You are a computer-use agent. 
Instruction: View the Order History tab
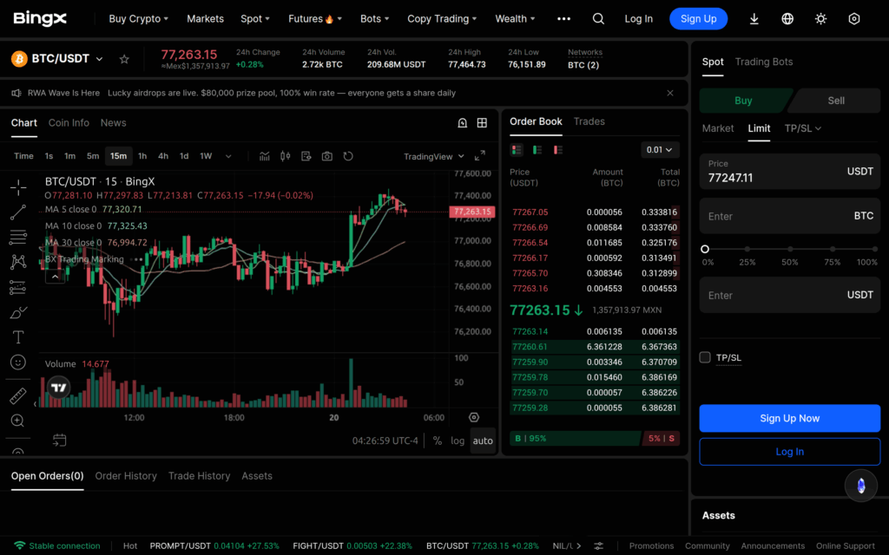click(126, 476)
